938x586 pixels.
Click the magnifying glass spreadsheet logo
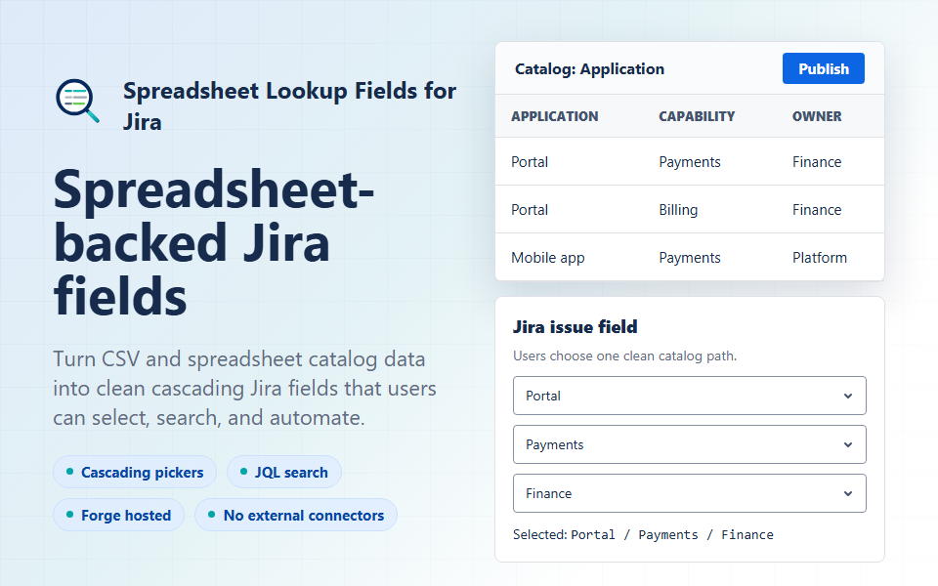pos(78,101)
